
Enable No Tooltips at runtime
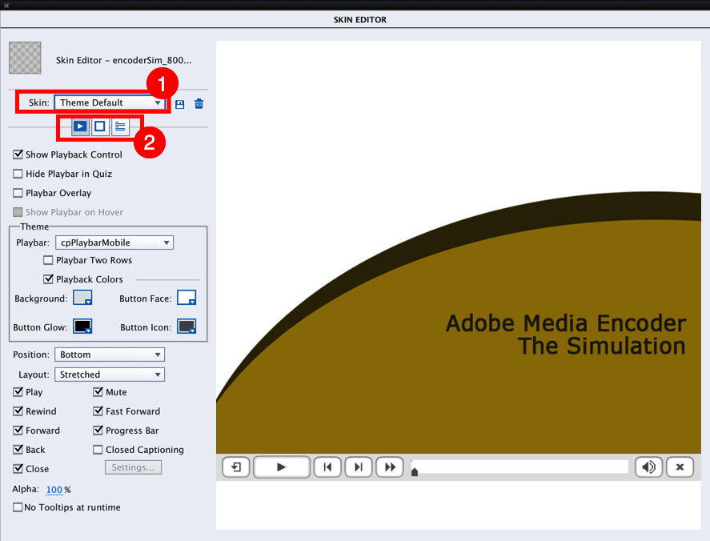tap(18, 507)
